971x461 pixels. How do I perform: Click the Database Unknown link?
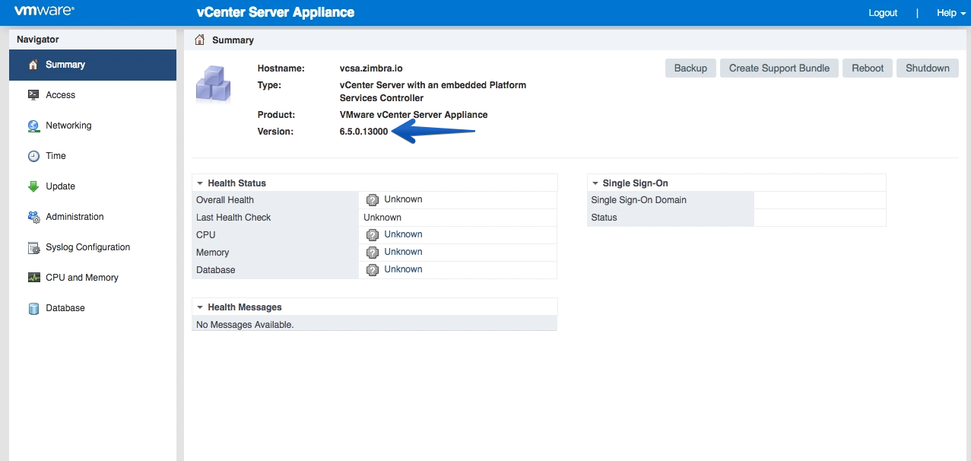pos(403,269)
